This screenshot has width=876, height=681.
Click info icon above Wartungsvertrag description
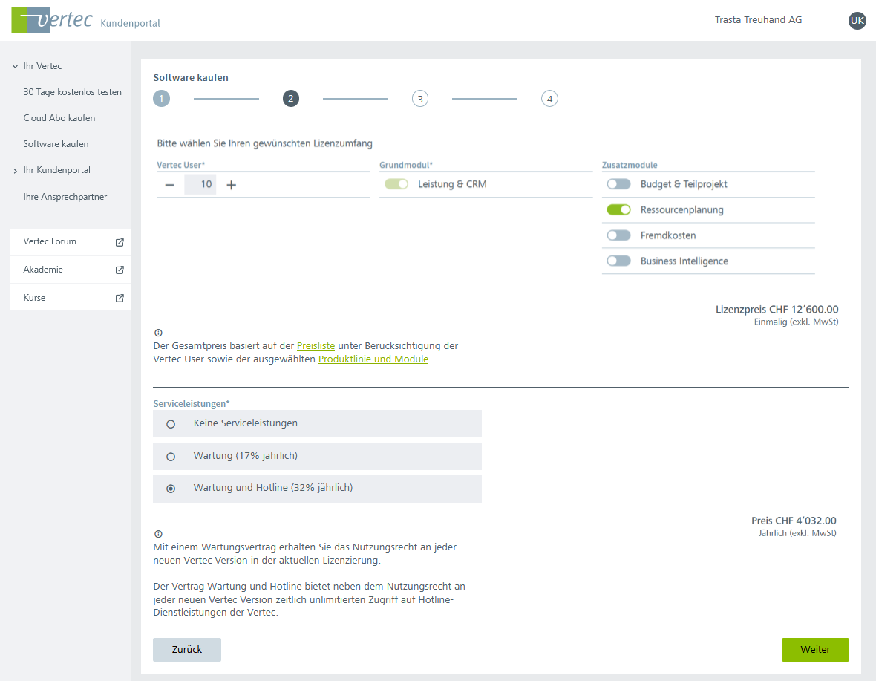pos(158,534)
